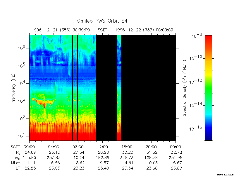Click the 10^-12 colorbar label

pos(196,81)
